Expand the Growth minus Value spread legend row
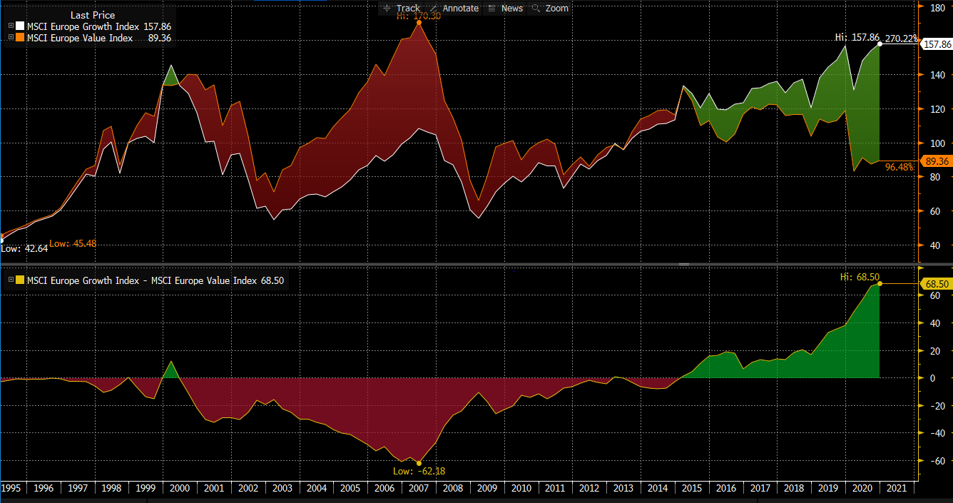The height and width of the screenshot is (503, 953). tap(11, 280)
